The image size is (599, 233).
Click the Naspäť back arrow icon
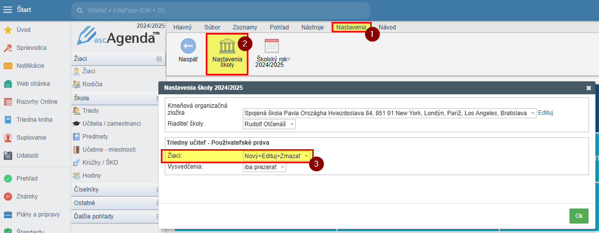pyautogui.click(x=188, y=46)
